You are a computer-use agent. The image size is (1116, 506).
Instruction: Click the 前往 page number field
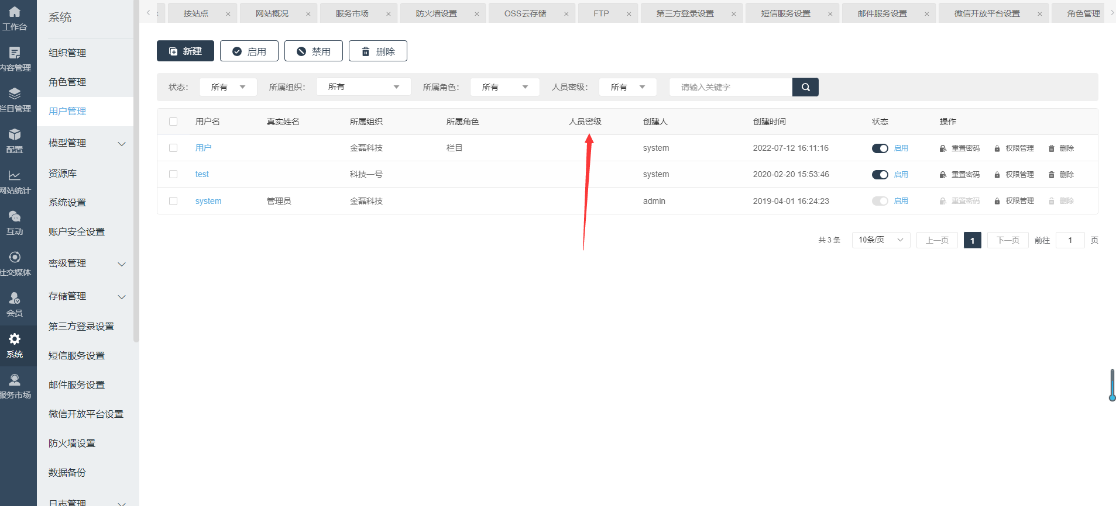click(1070, 240)
